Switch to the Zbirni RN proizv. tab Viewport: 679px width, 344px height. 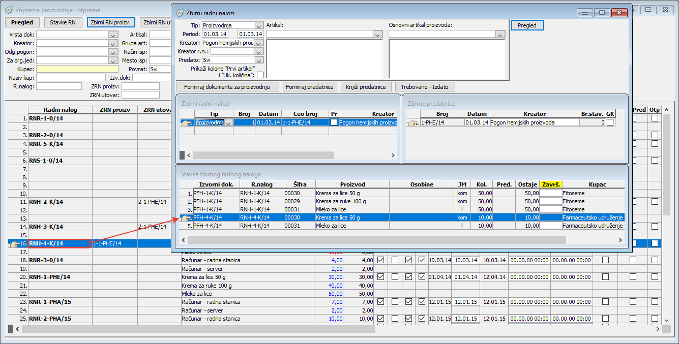111,22
